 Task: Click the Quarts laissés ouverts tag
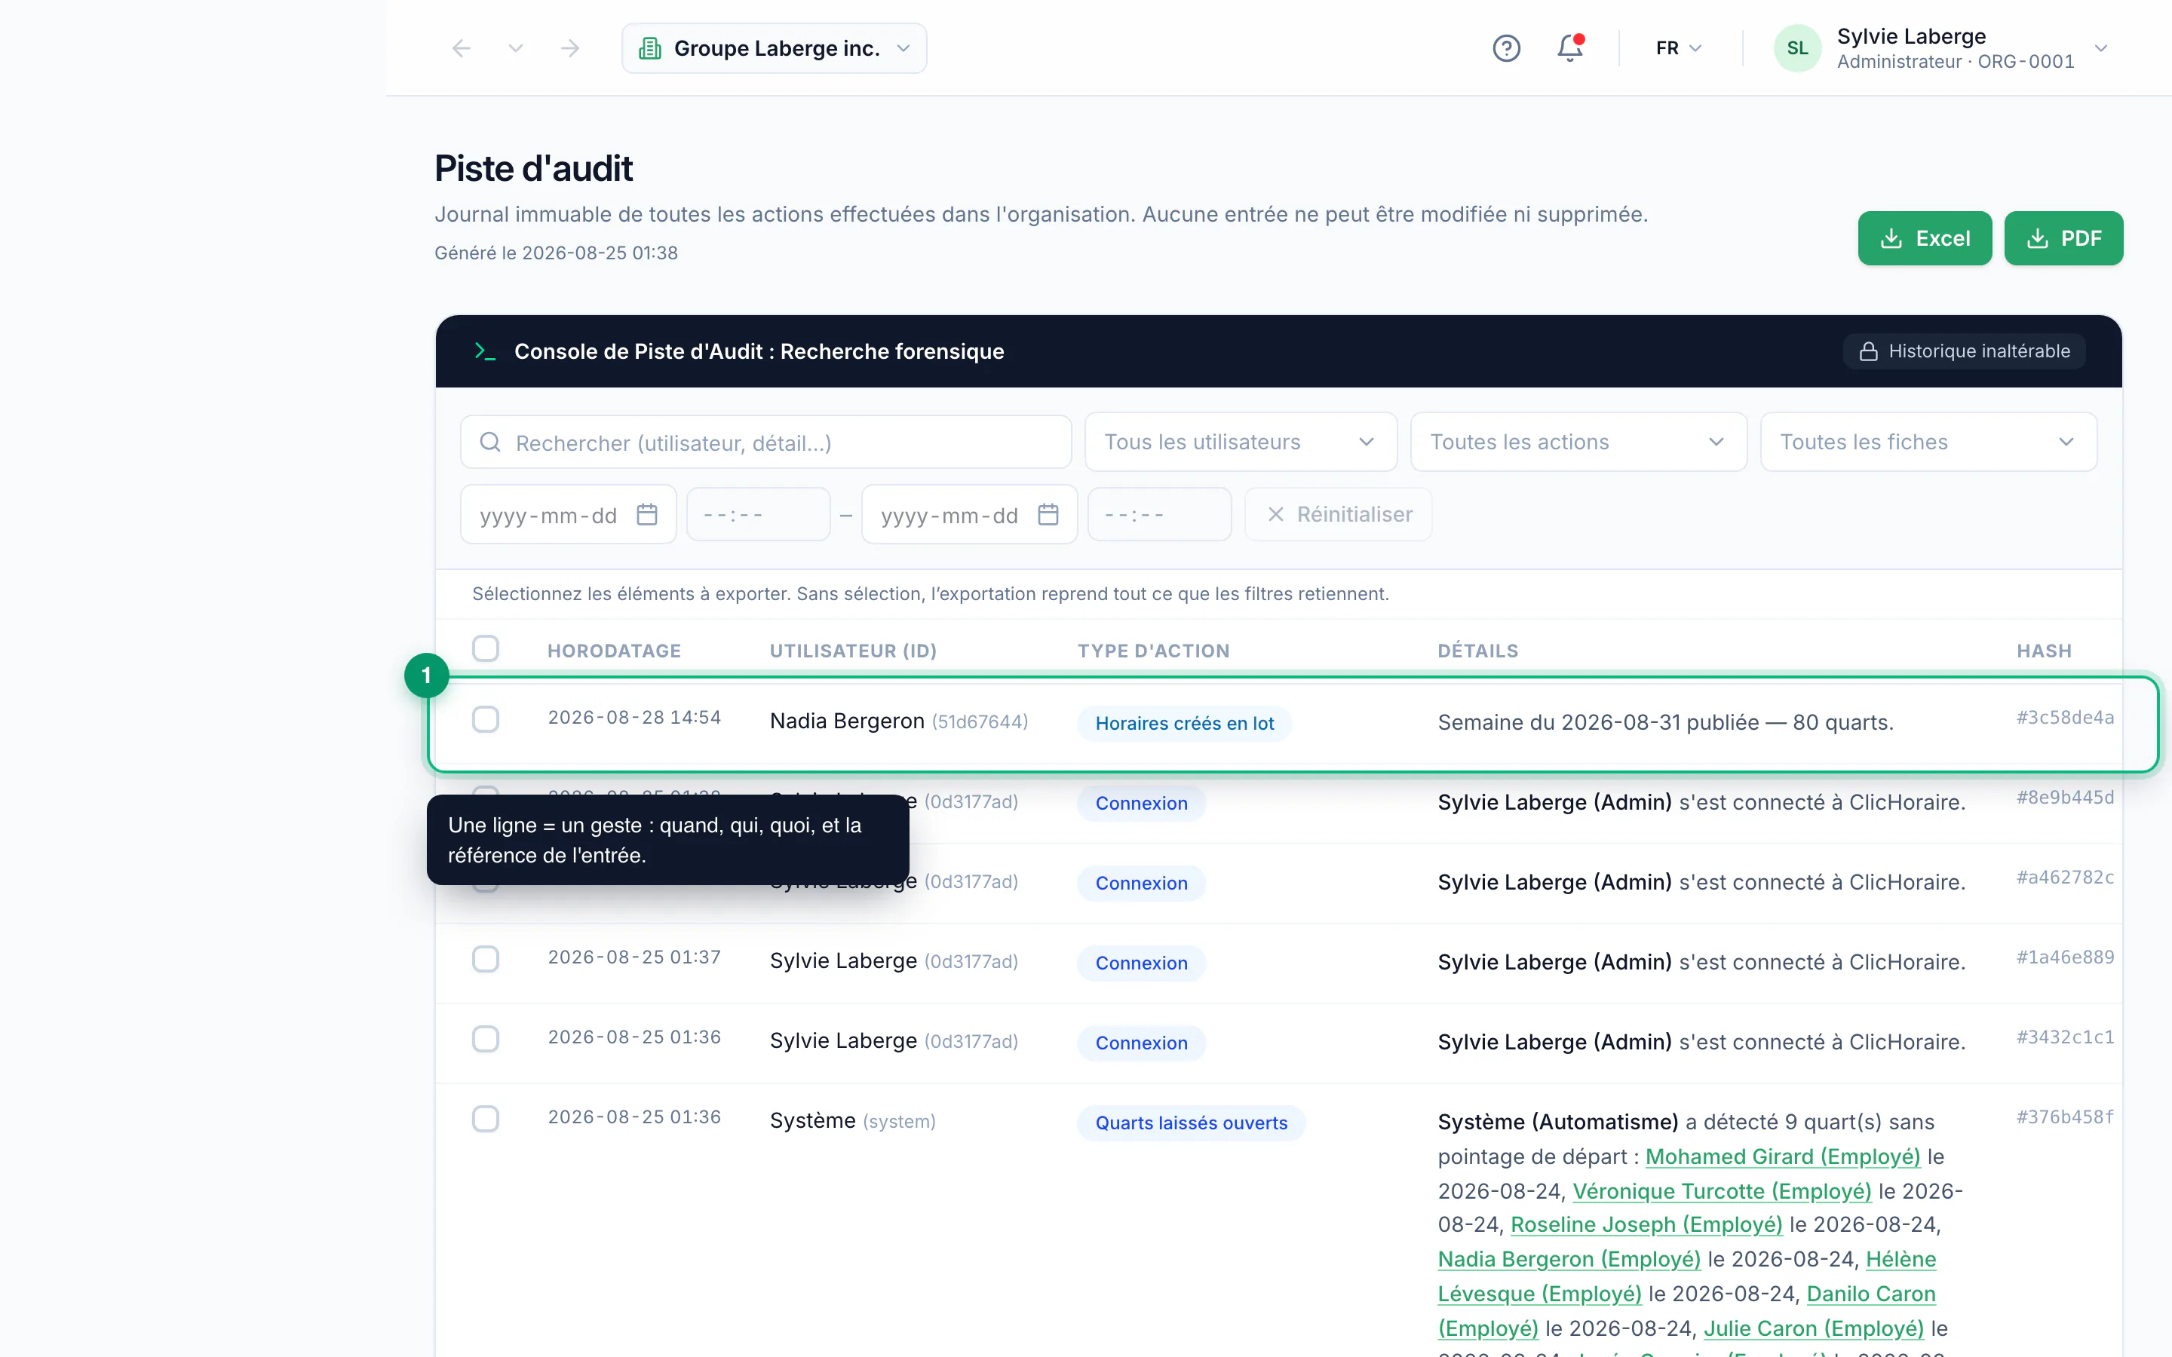click(x=1191, y=1123)
